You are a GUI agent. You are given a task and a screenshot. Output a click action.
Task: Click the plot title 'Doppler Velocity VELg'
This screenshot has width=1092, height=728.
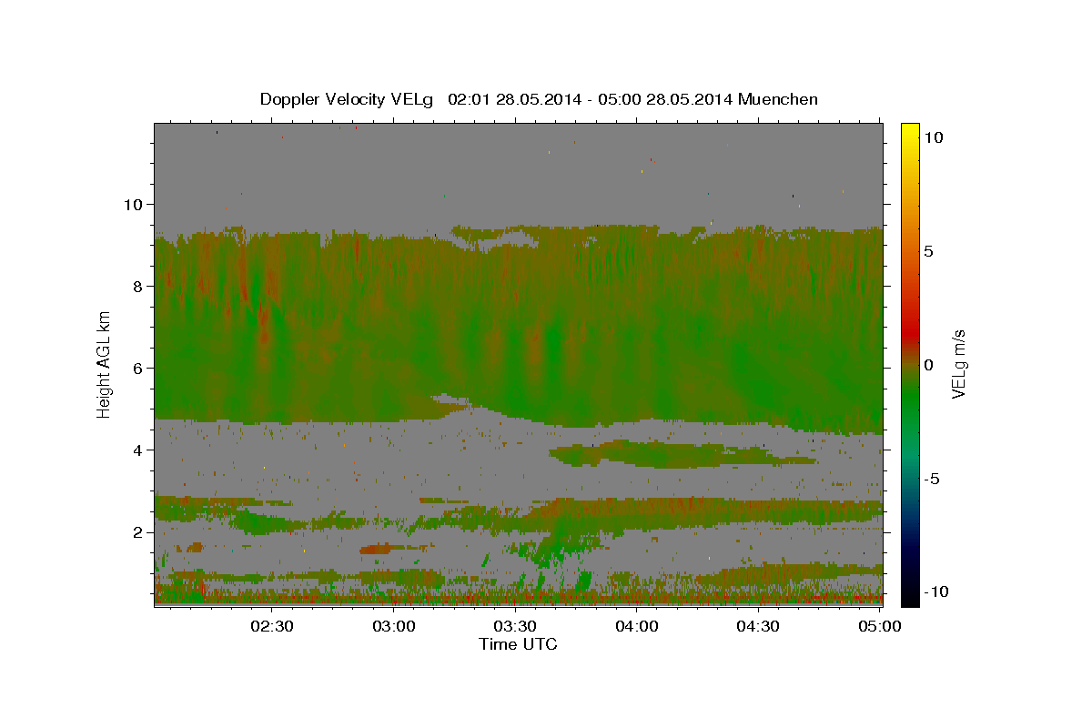tap(349, 99)
